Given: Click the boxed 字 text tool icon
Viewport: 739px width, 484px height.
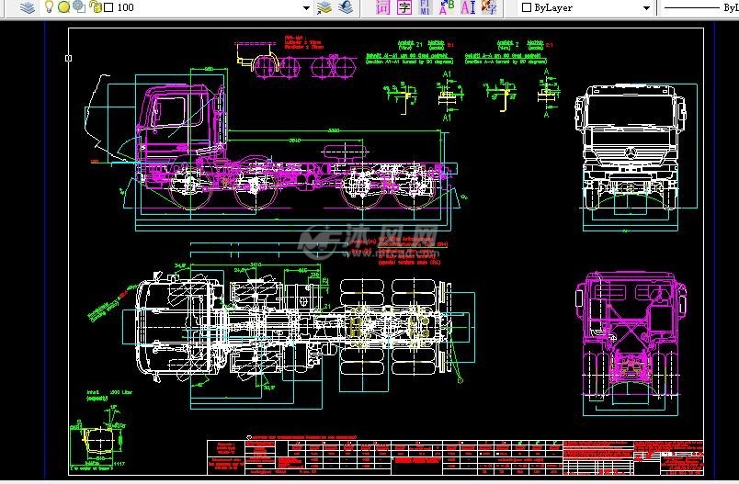Looking at the screenshot, I should [404, 7].
